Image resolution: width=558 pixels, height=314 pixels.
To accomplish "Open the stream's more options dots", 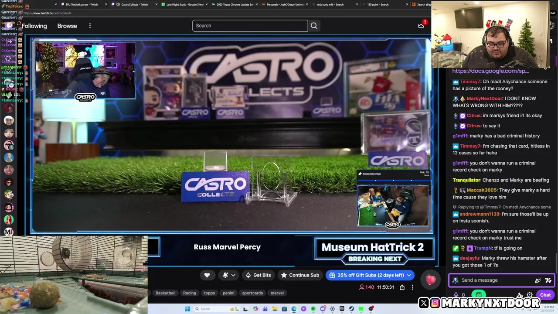I will [x=412, y=287].
